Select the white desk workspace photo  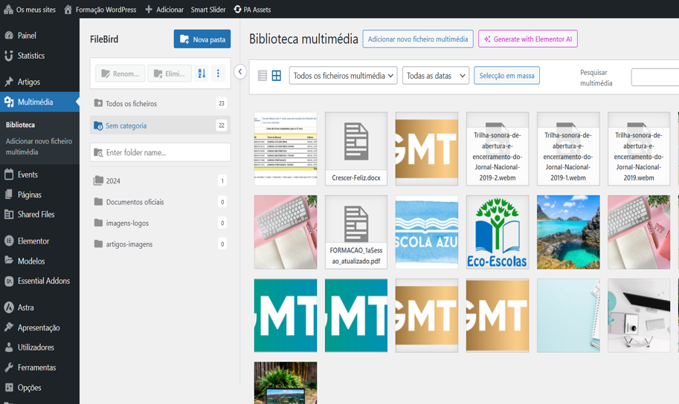point(639,316)
